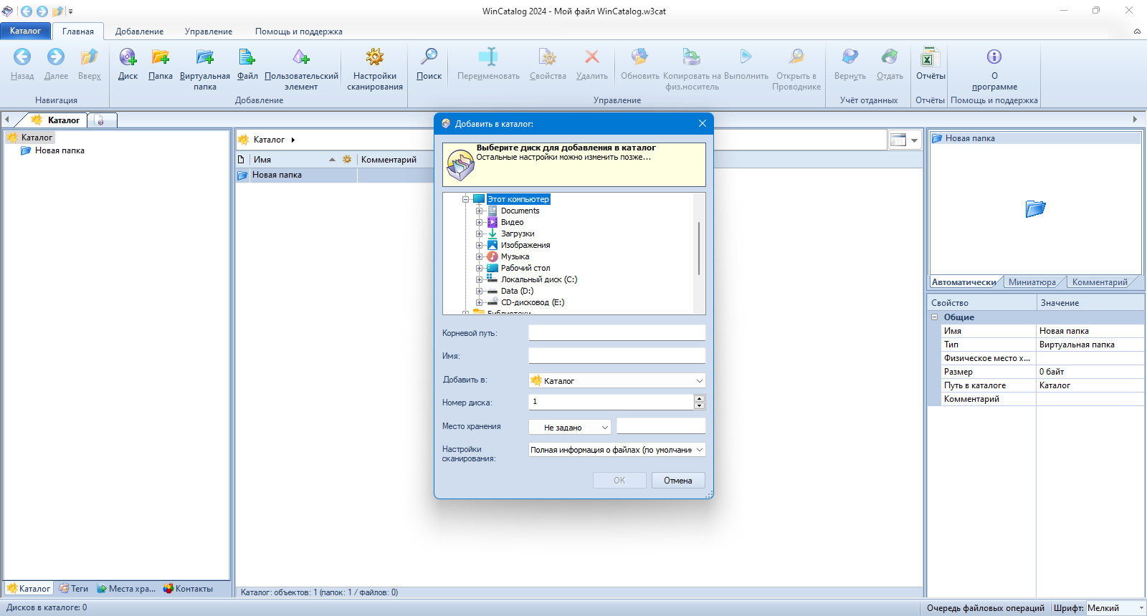The image size is (1147, 616).
Task: Open the Отчёты Excel report icon
Action: coord(930,57)
